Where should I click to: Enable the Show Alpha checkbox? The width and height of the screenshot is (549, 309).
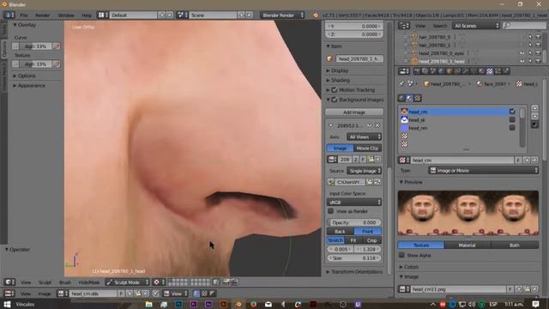click(x=402, y=255)
